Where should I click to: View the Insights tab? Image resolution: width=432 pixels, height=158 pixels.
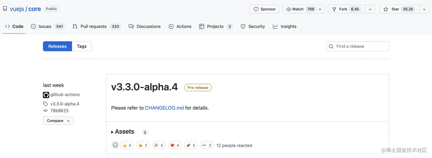pos(285,26)
